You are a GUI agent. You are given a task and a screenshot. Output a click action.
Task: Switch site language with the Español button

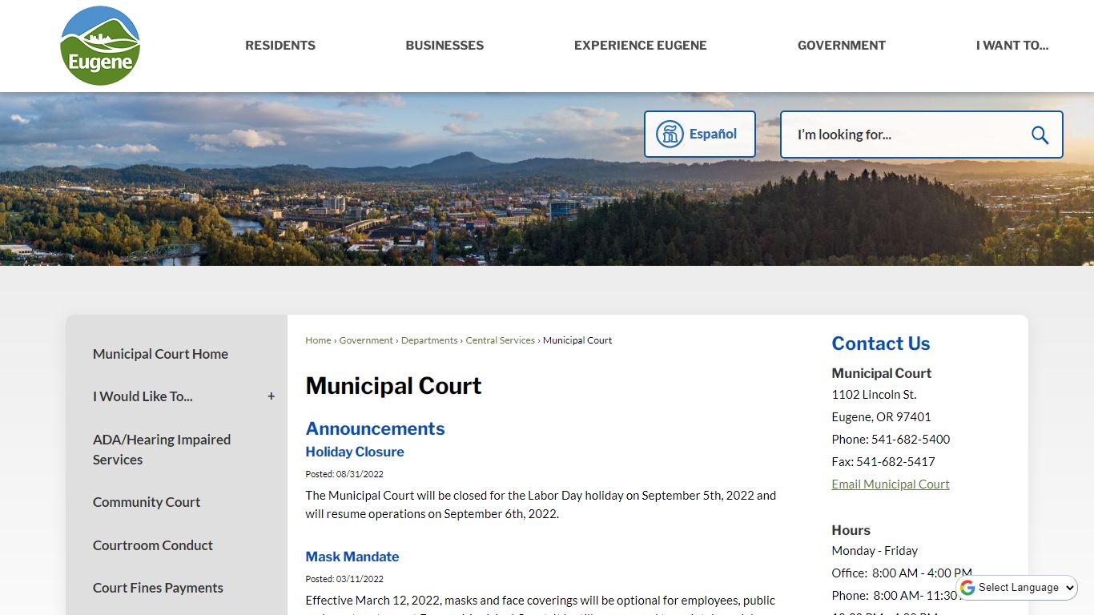click(x=700, y=135)
